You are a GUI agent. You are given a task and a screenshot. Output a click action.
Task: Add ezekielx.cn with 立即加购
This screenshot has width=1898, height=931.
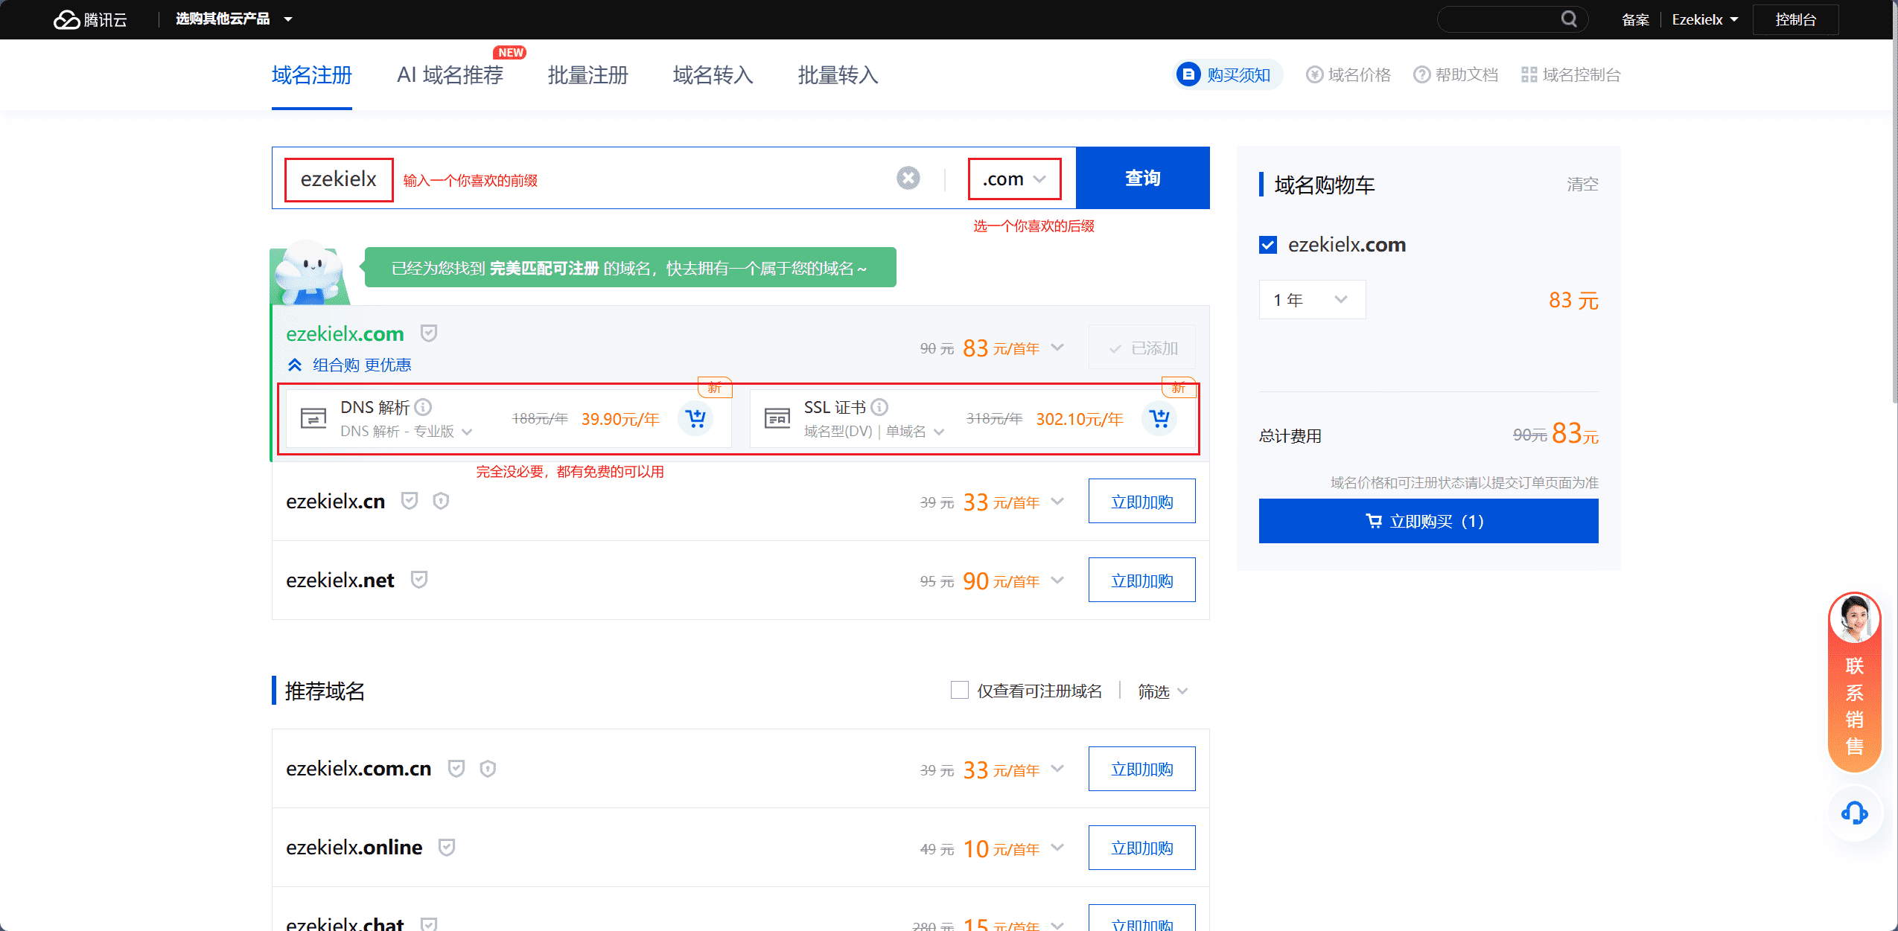pyautogui.click(x=1141, y=502)
